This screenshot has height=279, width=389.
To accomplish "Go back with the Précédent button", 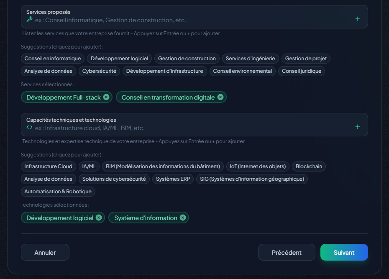I will [x=287, y=253].
